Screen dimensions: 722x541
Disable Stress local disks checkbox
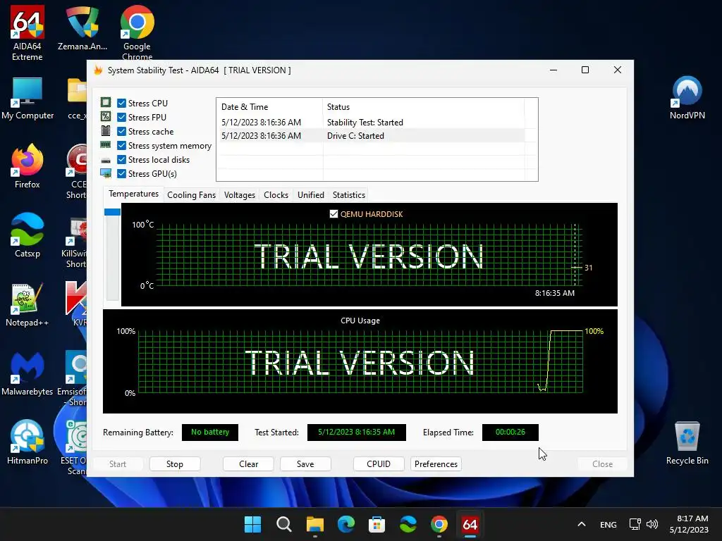(x=121, y=160)
